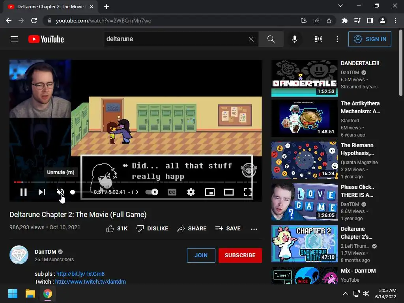Adjust the volume slider handle
The width and height of the screenshot is (404, 303).
pyautogui.click(x=73, y=192)
